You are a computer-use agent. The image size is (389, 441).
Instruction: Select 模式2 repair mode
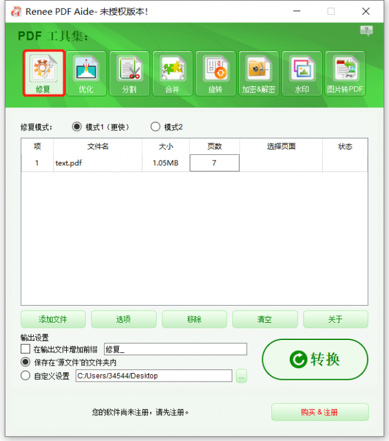155,127
